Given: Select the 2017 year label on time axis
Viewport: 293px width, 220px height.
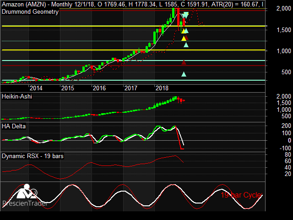Looking at the screenshot, I should pos(131,88).
